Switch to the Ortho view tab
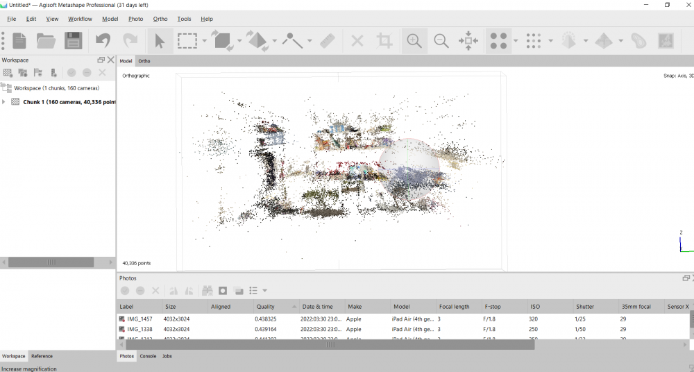The image size is (694, 372). pyautogui.click(x=144, y=61)
